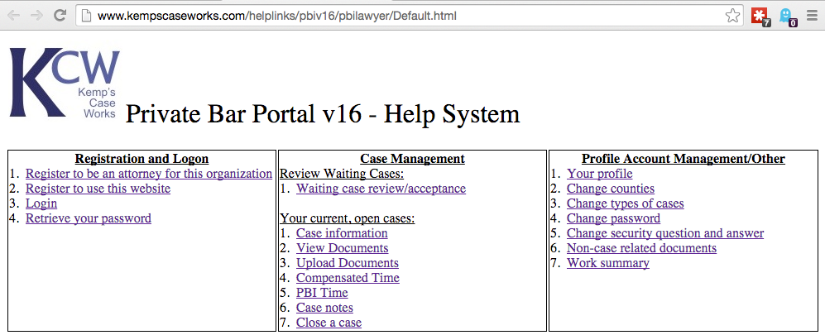Click the browser forward arrow

tap(36, 16)
